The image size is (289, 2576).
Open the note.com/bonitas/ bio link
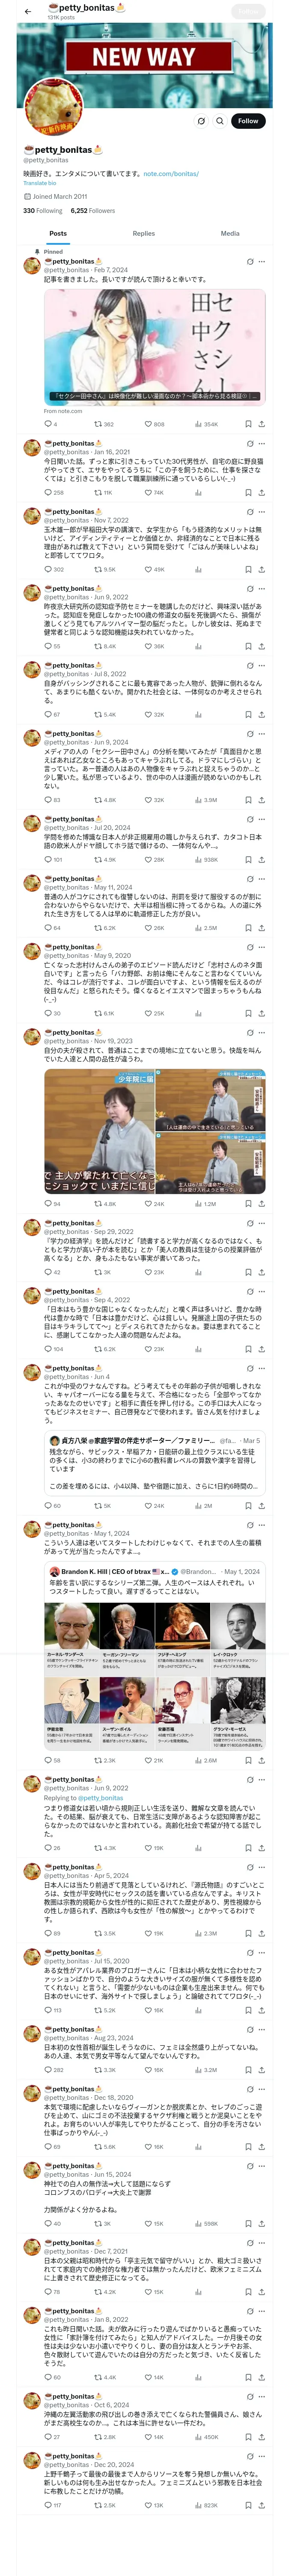click(171, 173)
